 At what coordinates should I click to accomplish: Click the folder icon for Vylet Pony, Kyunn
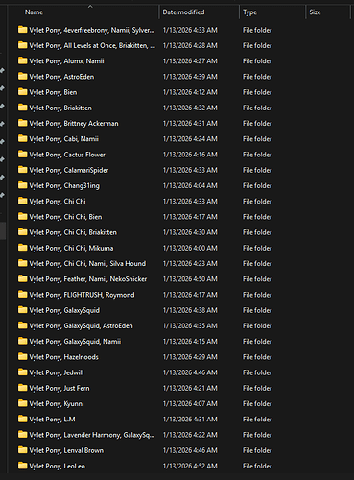coord(22,403)
